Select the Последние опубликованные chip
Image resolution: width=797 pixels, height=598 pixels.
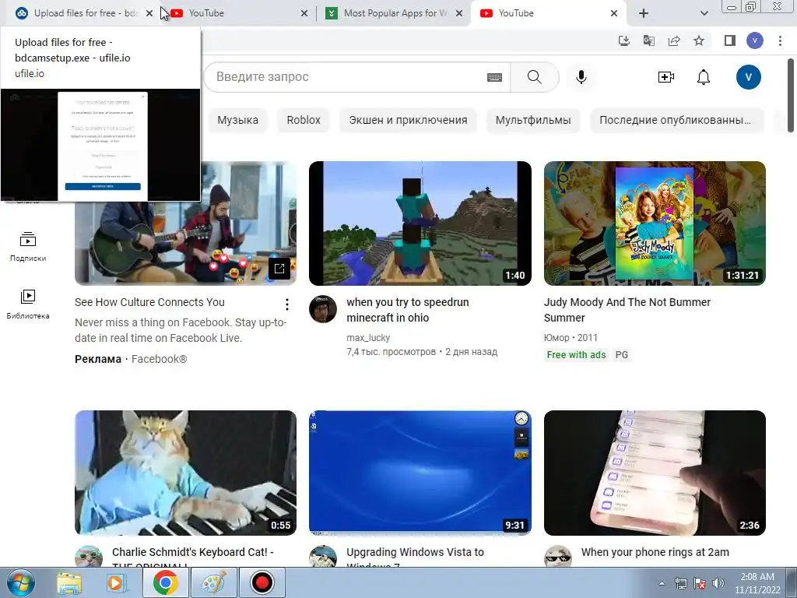(x=676, y=121)
